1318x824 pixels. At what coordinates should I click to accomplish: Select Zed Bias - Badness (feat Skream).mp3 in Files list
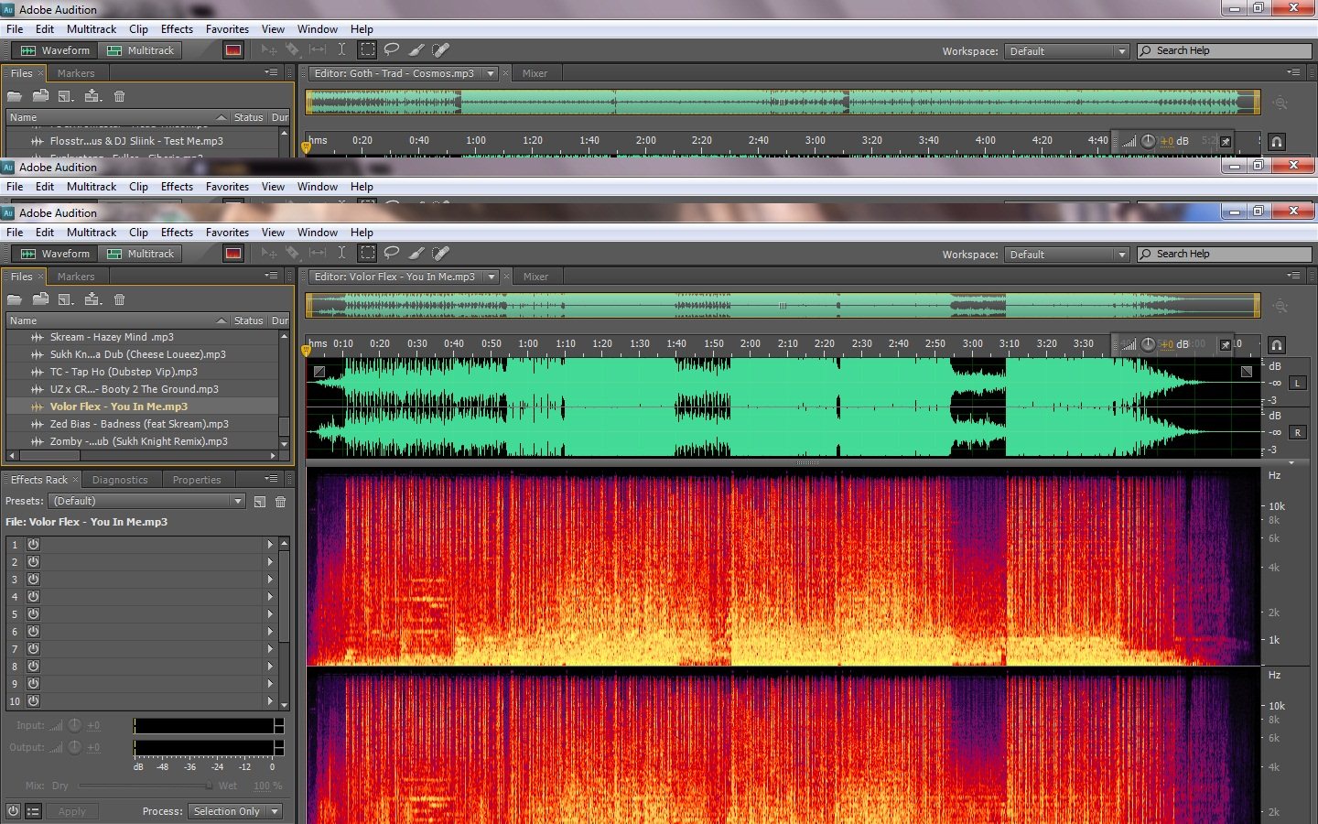click(x=142, y=424)
